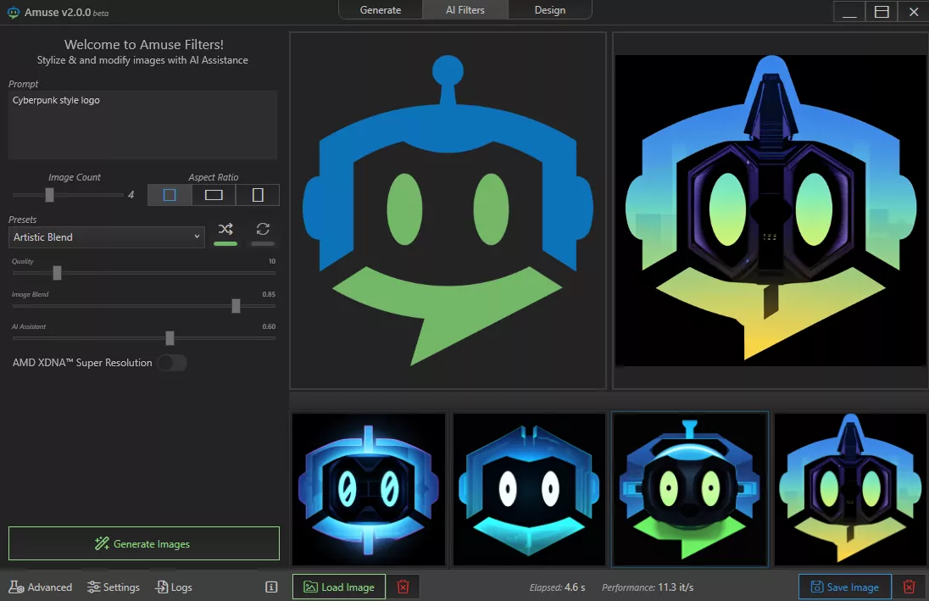Switch to the Generate tab
The width and height of the screenshot is (929, 601).
[381, 10]
